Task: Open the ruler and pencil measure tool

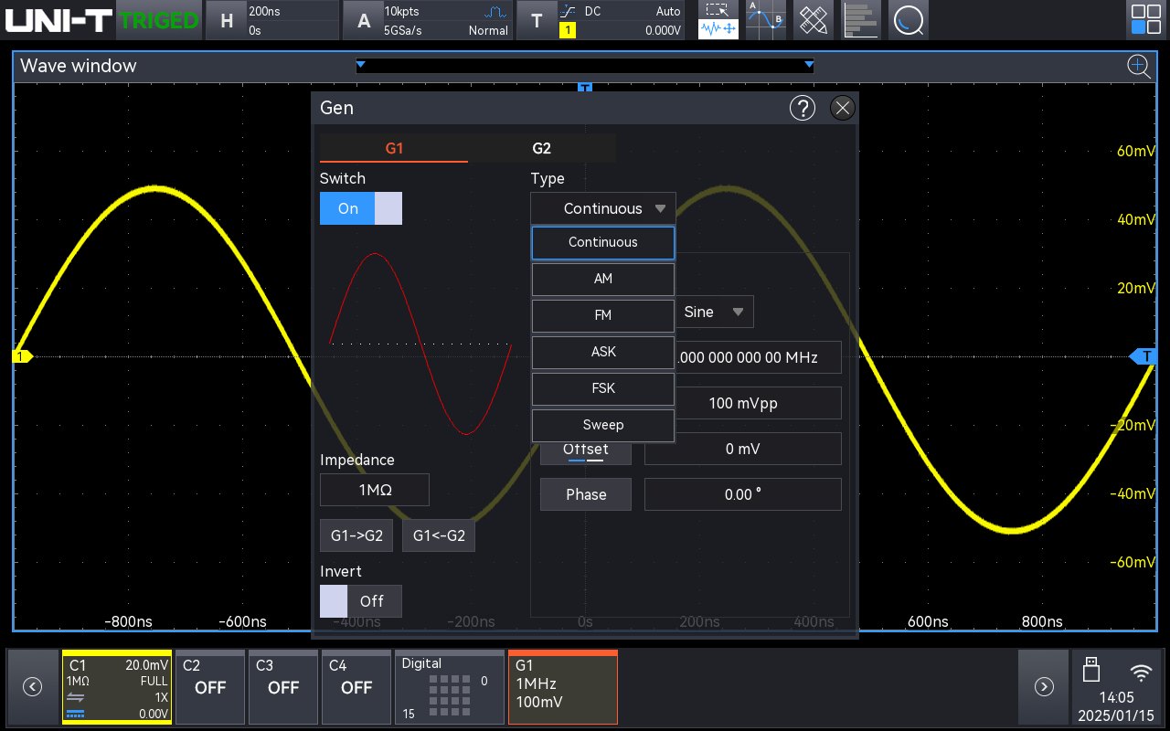Action: coord(814,20)
